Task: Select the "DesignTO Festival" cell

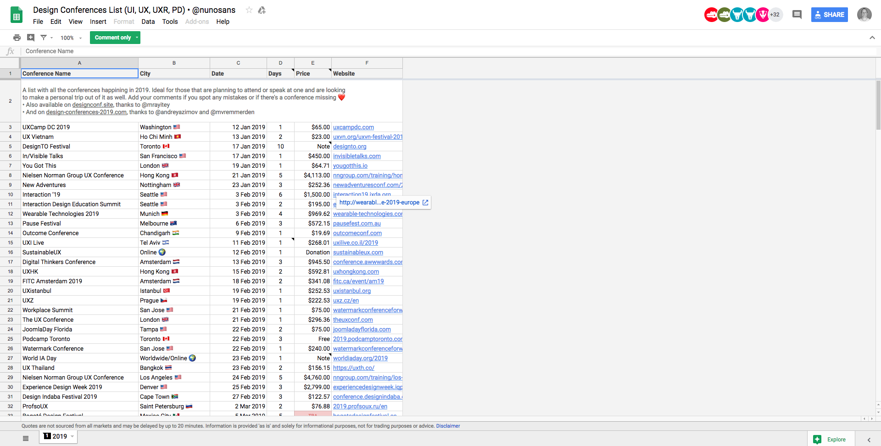Action: pyautogui.click(x=79, y=147)
